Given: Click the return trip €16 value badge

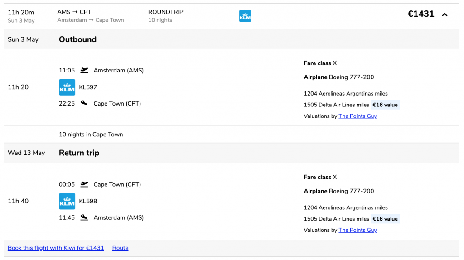Looking at the screenshot, I should (x=385, y=219).
